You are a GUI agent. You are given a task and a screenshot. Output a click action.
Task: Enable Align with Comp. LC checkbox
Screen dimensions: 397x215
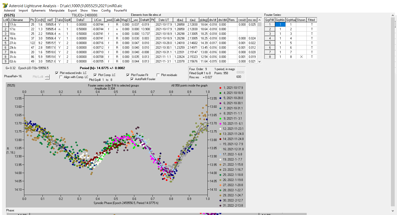click(61, 77)
